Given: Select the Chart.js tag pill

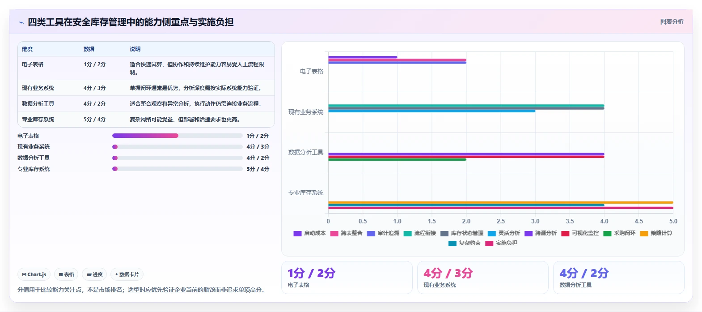Looking at the screenshot, I should [x=34, y=274].
